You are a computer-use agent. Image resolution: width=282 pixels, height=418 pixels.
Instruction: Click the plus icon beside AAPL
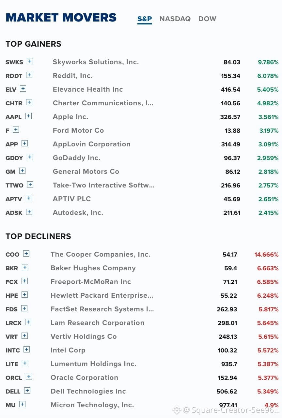pos(28,116)
